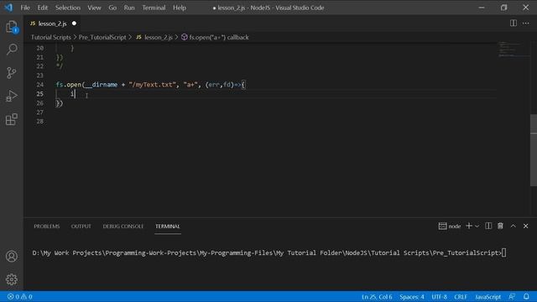This screenshot has width=537, height=302.
Task: Close the bottom panel
Action: (x=526, y=226)
